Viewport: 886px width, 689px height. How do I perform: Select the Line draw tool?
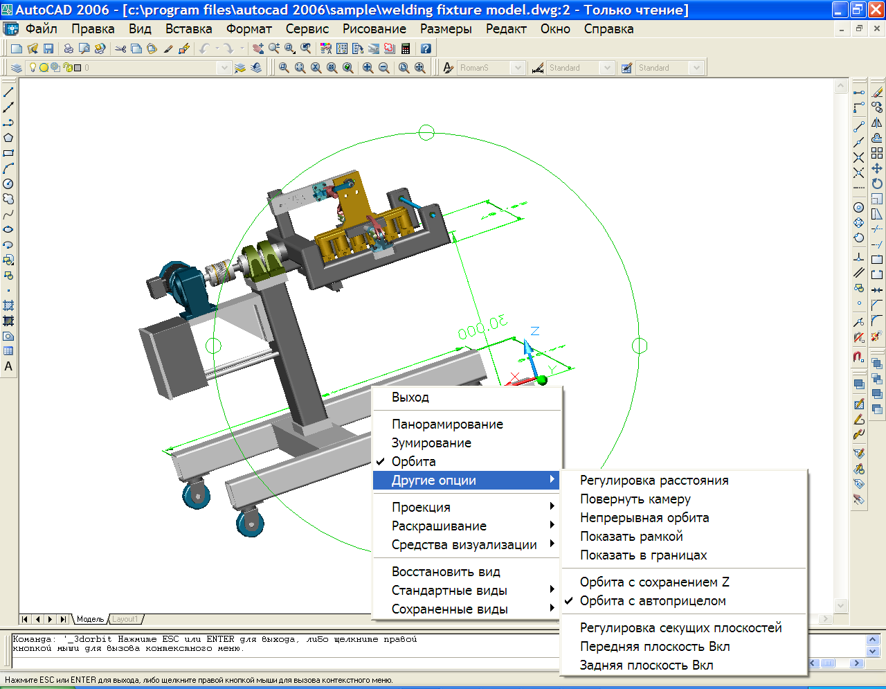point(8,92)
